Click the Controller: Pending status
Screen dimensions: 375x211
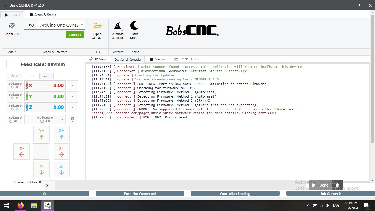click(235, 193)
